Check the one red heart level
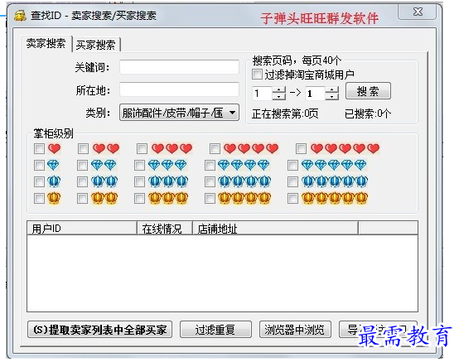 (x=39, y=148)
